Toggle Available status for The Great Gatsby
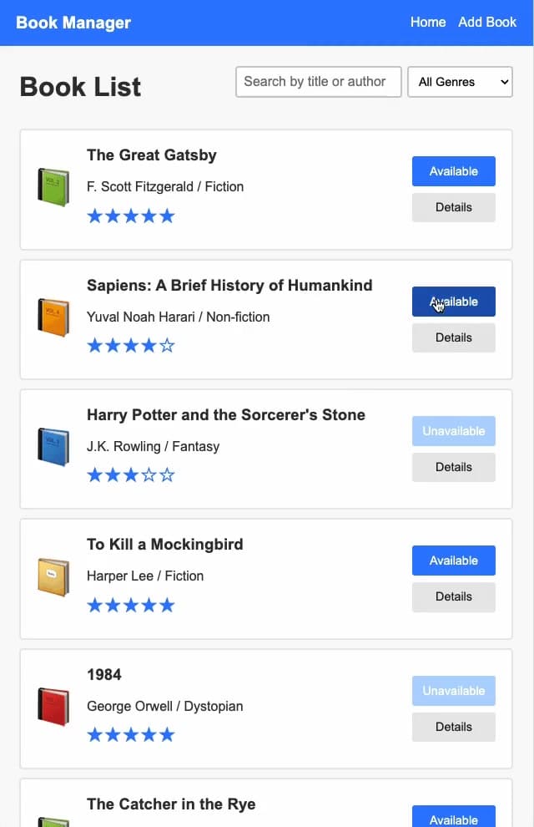This screenshot has width=534, height=827. [453, 171]
